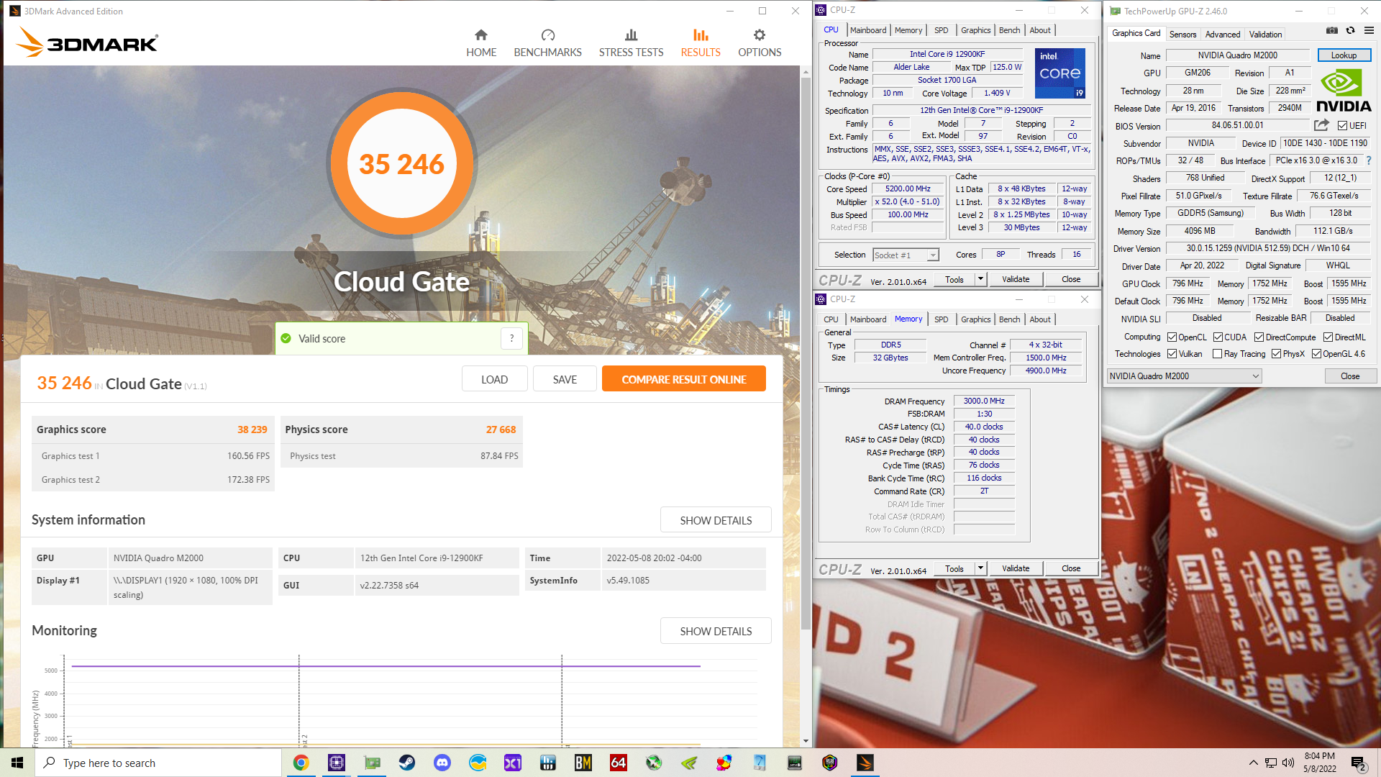
Task: Open Google Chrome from taskbar
Action: [301, 763]
